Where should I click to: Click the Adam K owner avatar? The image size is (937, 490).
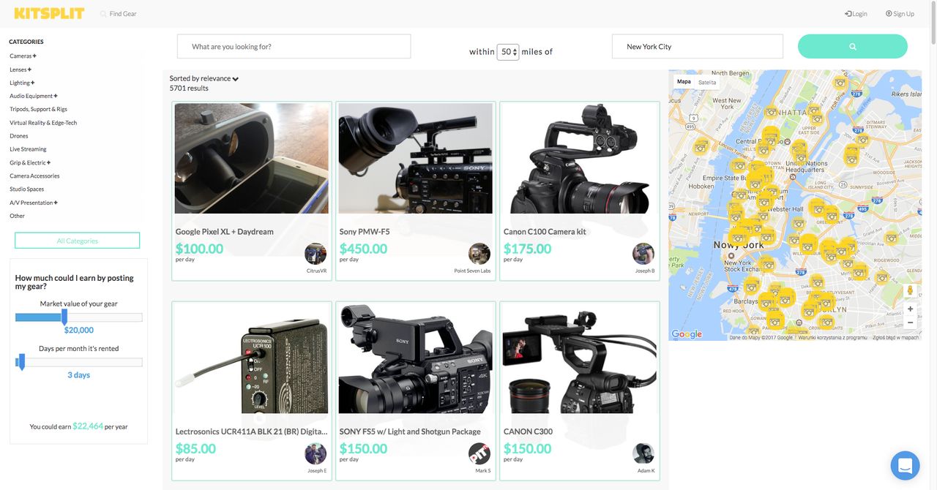click(x=643, y=453)
